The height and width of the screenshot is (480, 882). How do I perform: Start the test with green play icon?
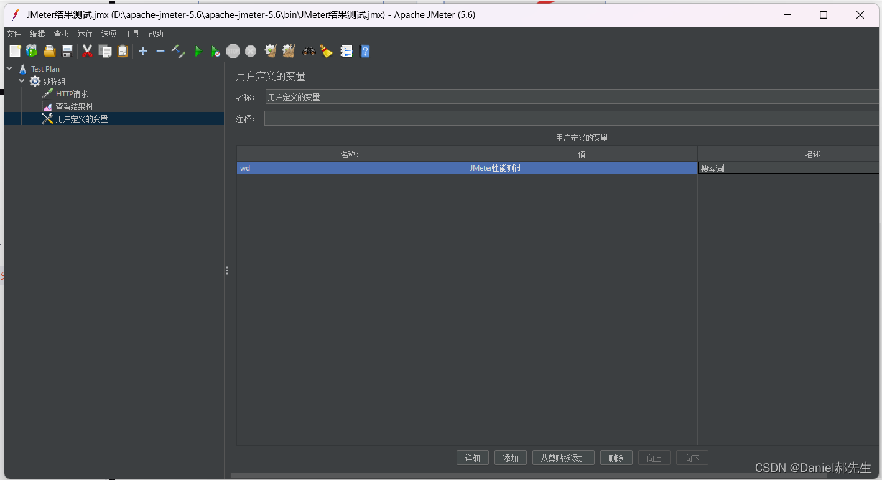pyautogui.click(x=198, y=51)
